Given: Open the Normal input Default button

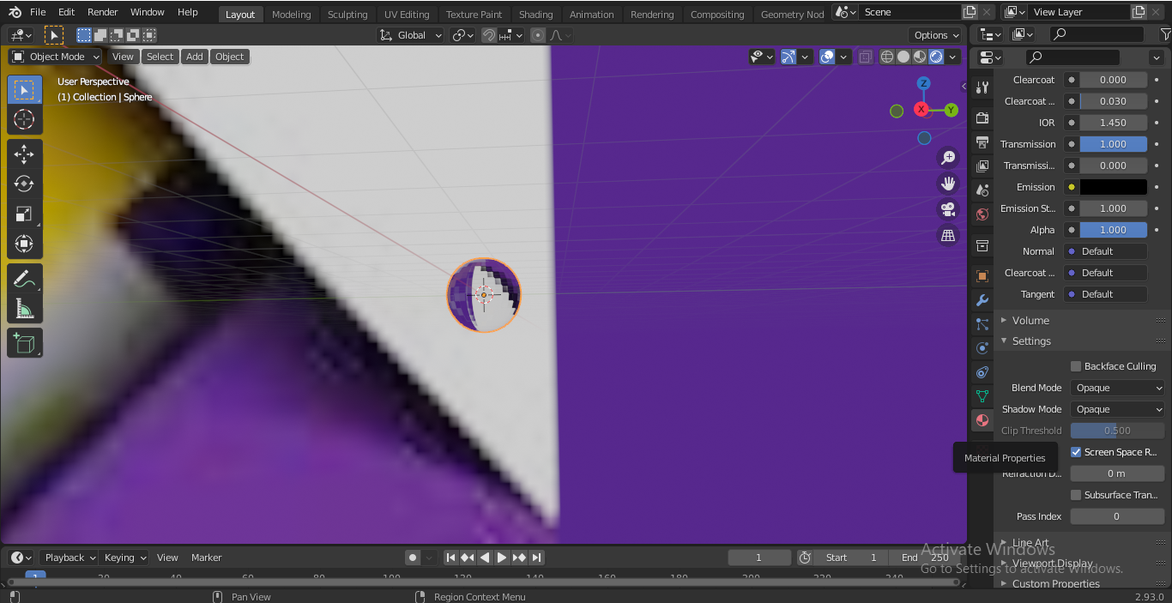Looking at the screenshot, I should tap(1105, 251).
